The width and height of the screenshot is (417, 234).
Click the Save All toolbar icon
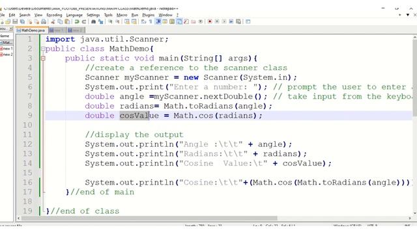[22, 21]
